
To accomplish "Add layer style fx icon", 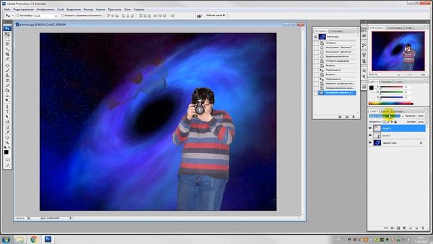I will point(392,228).
